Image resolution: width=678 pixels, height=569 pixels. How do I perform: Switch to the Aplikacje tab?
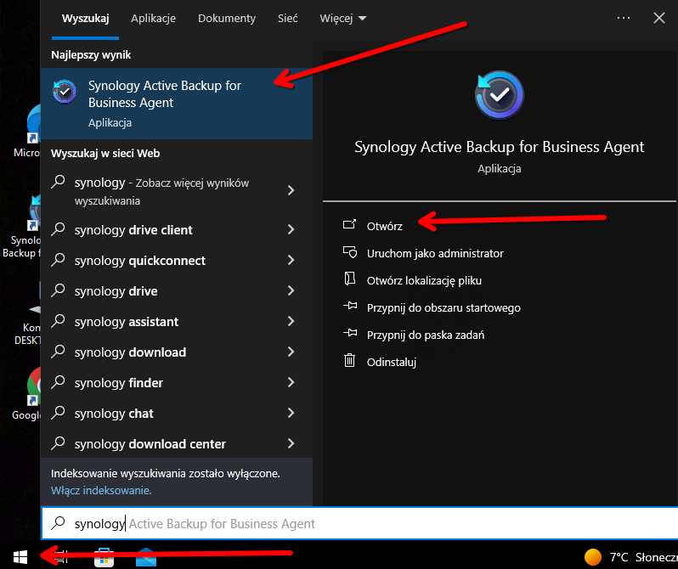coord(154,18)
